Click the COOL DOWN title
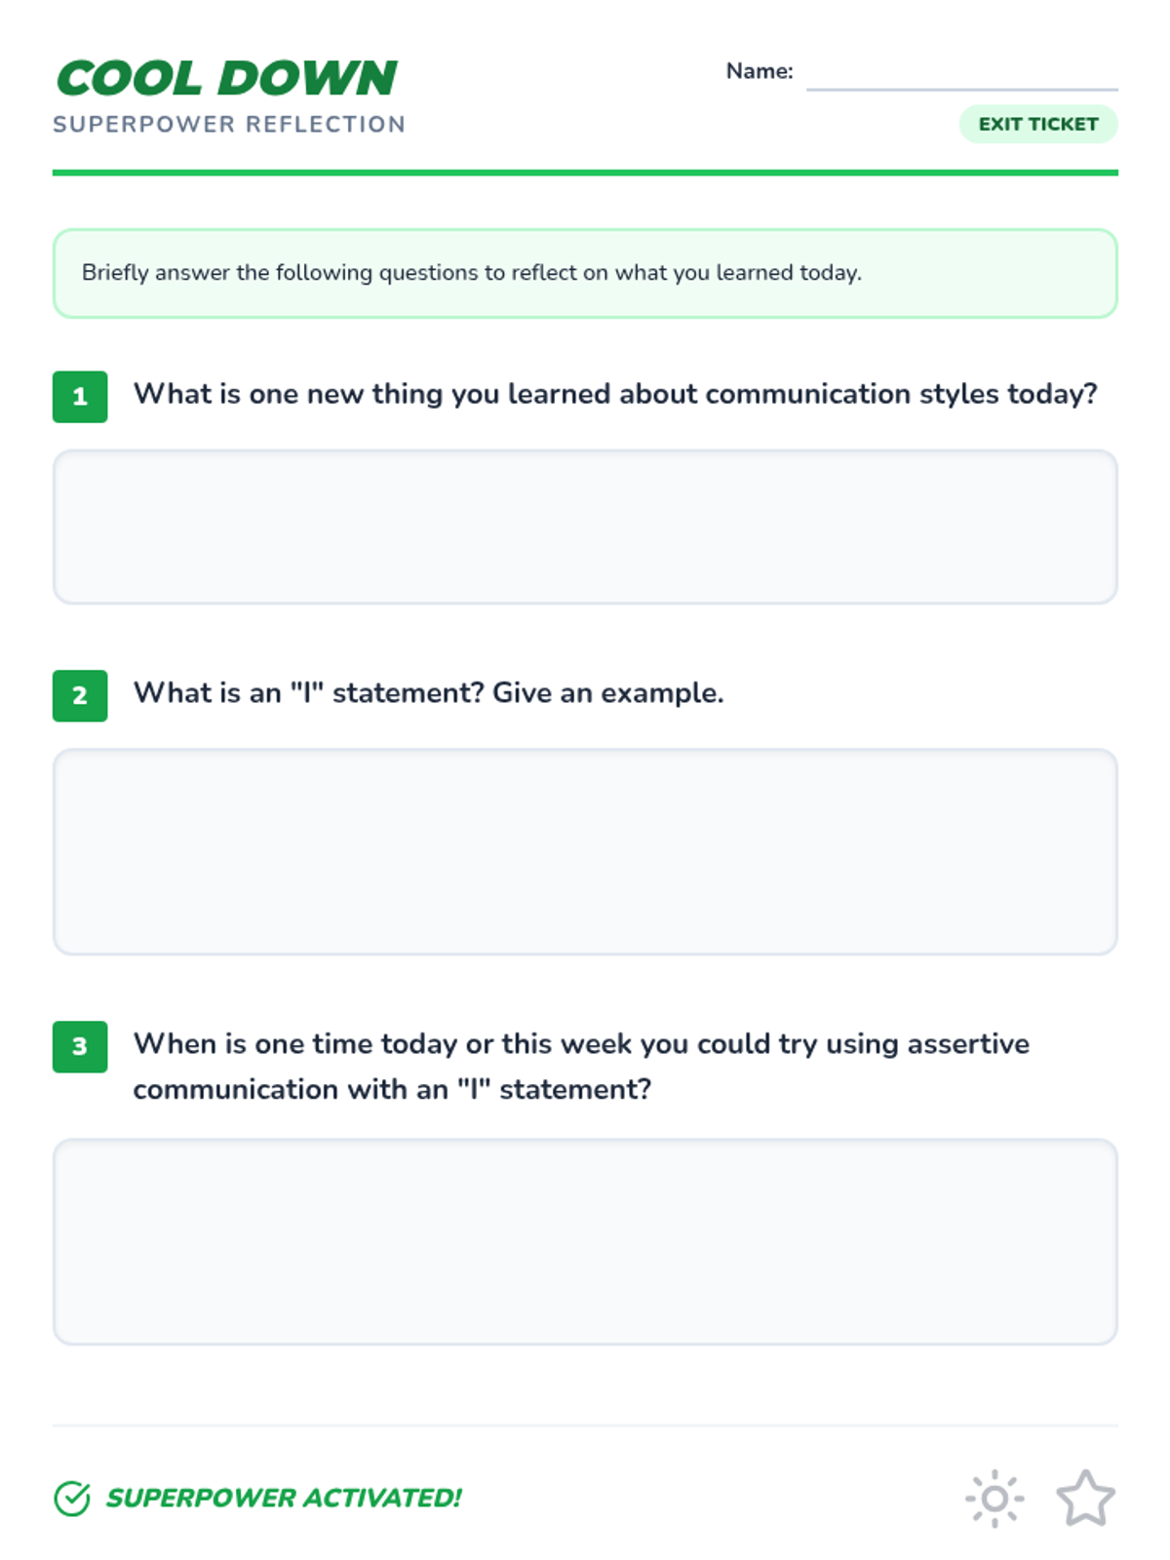Screen dimensions: 1170x1560 coord(227,78)
